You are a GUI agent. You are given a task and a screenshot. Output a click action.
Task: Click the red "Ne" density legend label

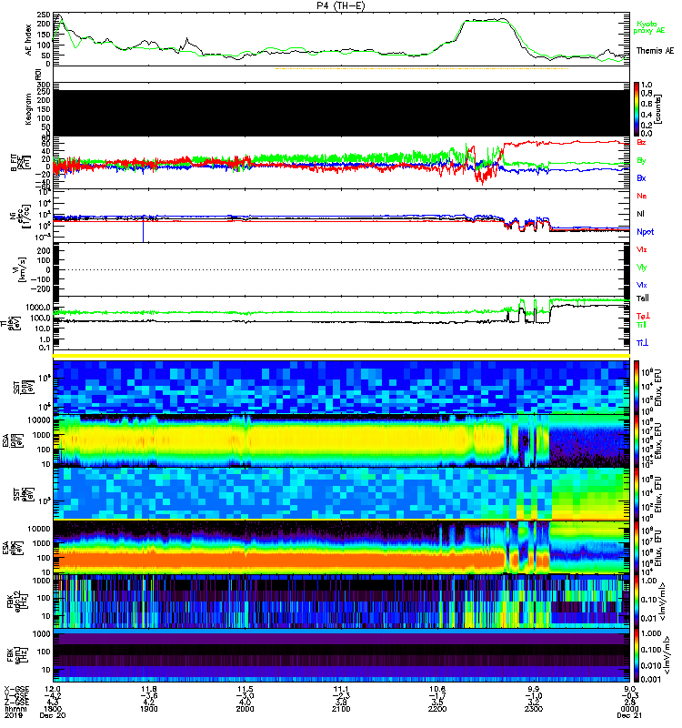pyautogui.click(x=642, y=196)
